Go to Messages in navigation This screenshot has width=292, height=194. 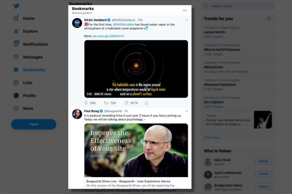point(33,57)
